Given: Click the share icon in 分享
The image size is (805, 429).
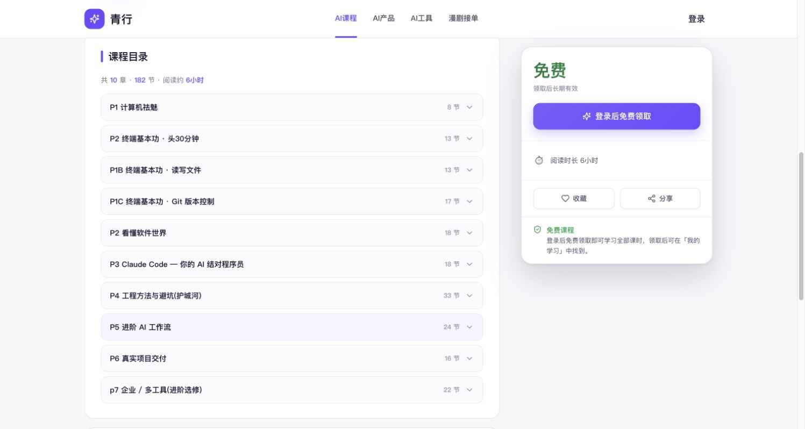Looking at the screenshot, I should (652, 198).
